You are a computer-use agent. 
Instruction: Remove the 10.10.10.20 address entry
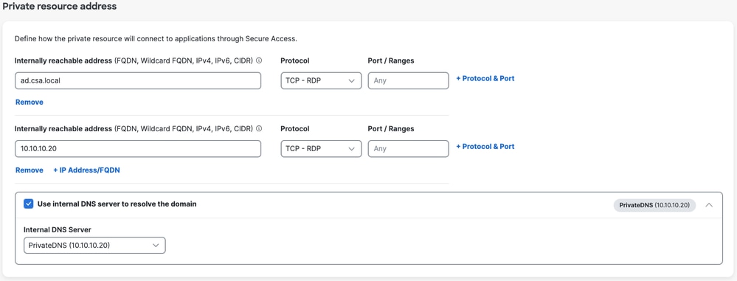pyautogui.click(x=30, y=170)
